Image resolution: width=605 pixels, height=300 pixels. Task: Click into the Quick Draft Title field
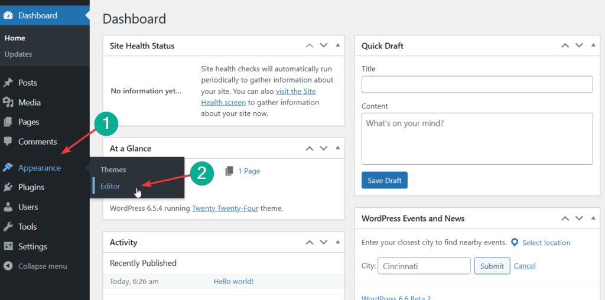point(477,84)
